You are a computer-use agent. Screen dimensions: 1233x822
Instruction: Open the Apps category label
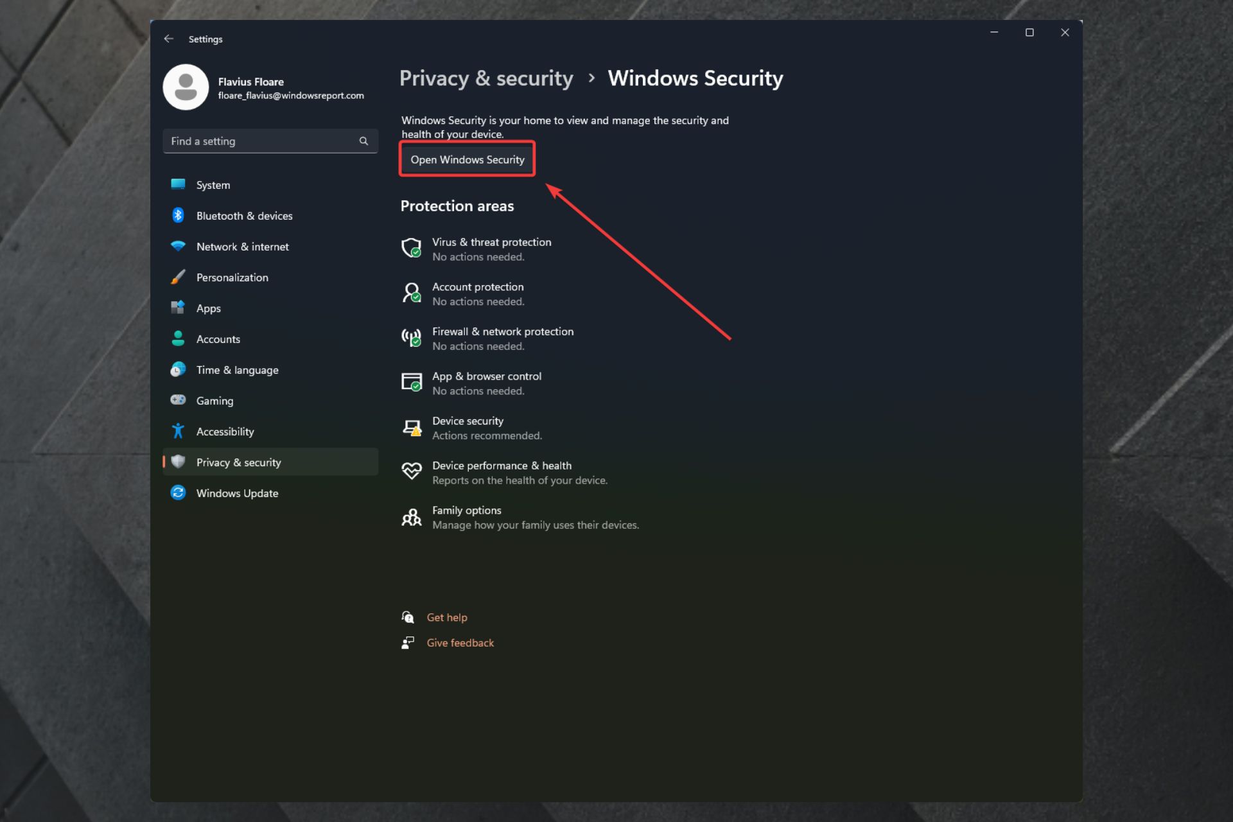click(x=208, y=308)
